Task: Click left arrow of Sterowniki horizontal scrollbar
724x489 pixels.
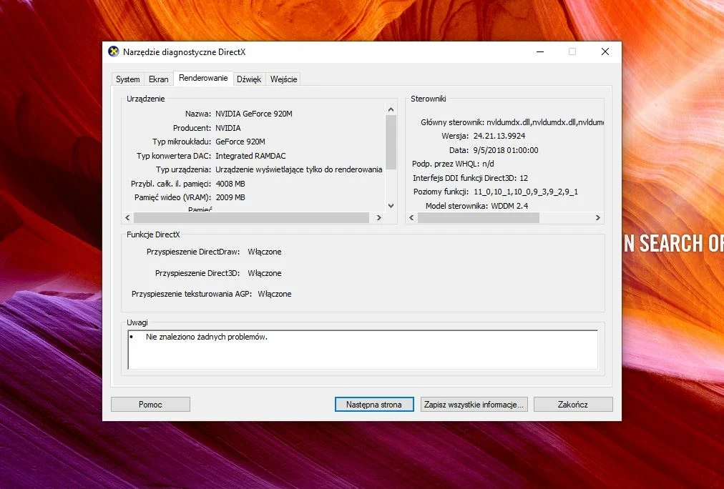Action: 412,218
